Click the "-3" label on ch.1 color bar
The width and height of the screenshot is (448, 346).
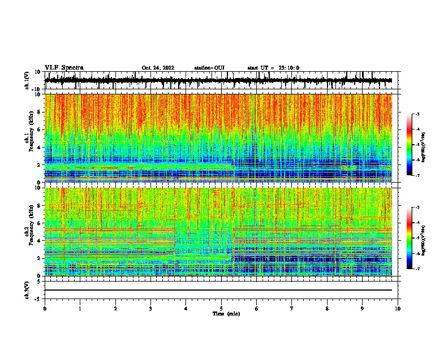pyautogui.click(x=417, y=114)
